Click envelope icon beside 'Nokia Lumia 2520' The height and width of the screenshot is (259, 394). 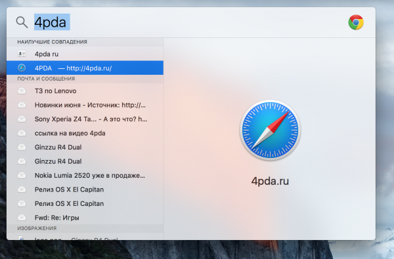(x=22, y=175)
